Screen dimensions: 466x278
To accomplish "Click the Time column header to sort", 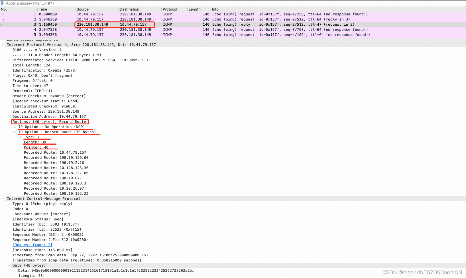I will pyautogui.click(x=43, y=9).
